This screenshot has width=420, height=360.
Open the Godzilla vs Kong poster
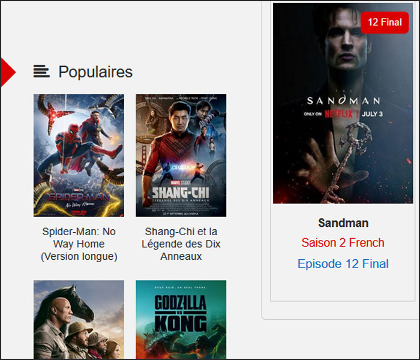(181, 319)
